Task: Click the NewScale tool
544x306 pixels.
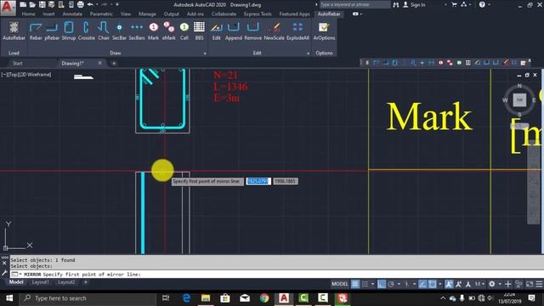Action: point(274,31)
